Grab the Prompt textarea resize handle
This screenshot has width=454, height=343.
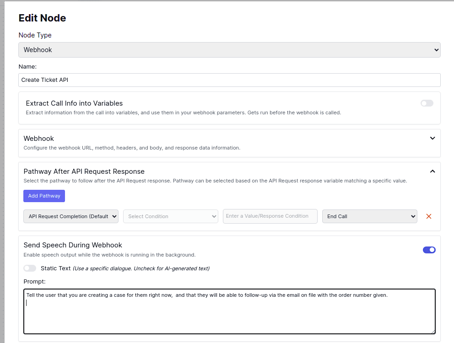pyautogui.click(x=433, y=332)
